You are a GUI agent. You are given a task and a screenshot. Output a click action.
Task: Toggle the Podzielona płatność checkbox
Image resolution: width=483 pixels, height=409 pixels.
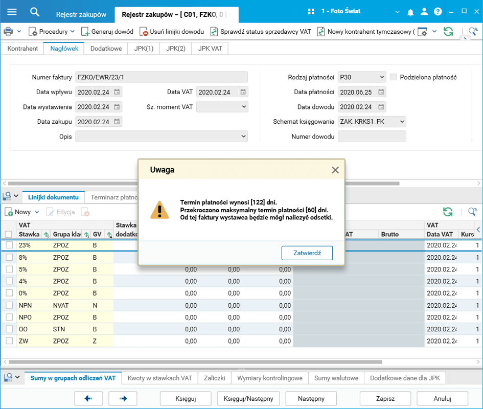(393, 77)
